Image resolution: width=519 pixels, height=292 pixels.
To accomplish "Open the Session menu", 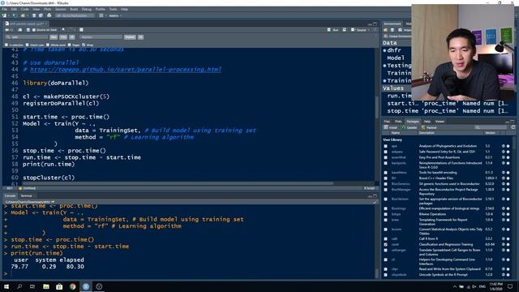I will coord(60,9).
